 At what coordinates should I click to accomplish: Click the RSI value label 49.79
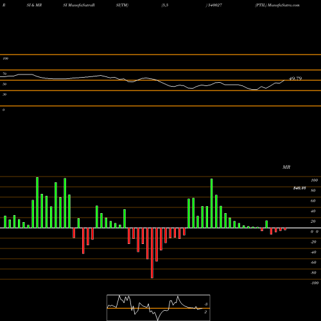[x=295, y=78]
